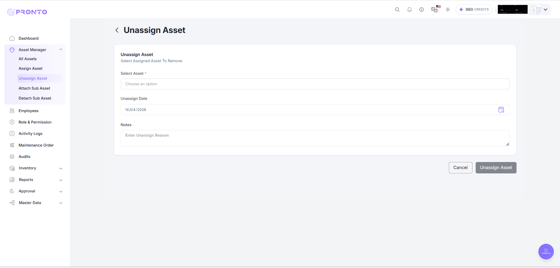
Task: Switch to the Assign Asset page
Action: (30, 68)
